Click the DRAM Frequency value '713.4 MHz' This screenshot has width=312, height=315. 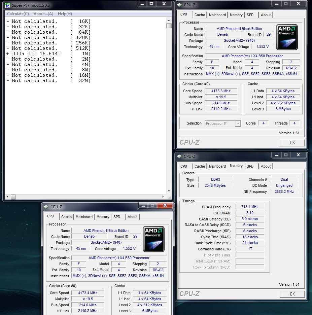tap(250, 207)
